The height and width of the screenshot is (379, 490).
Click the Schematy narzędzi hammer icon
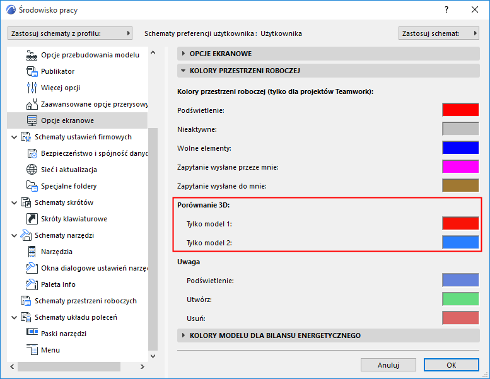pos(26,235)
